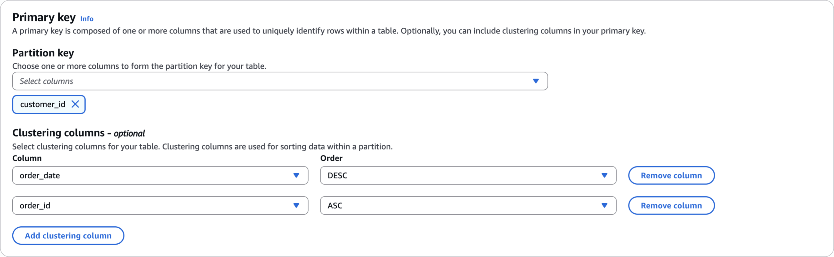Remove the order_date clustering column
Screen dimensions: 834x257
pyautogui.click(x=671, y=176)
